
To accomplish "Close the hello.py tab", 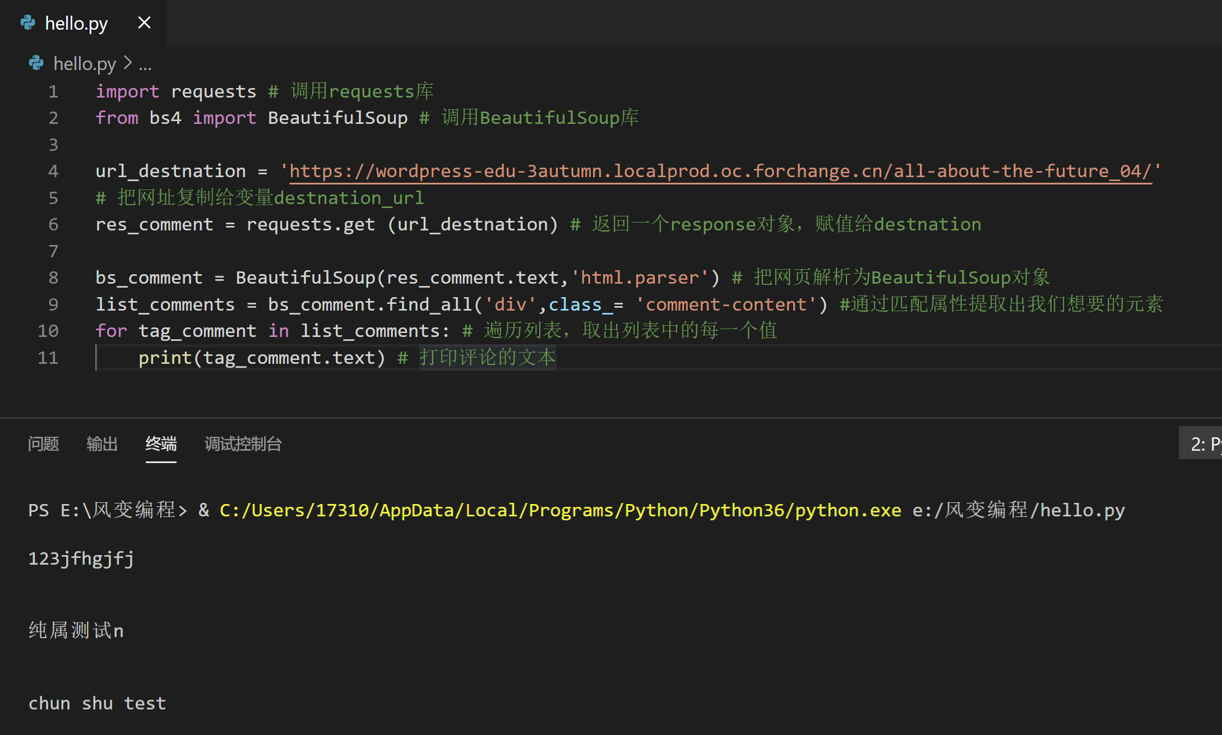I will point(144,23).
